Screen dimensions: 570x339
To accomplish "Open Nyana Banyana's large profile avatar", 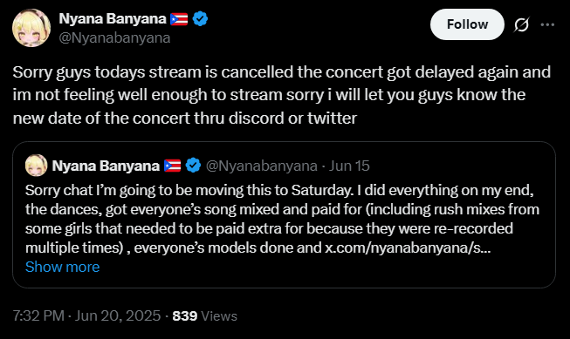I will click(31, 28).
